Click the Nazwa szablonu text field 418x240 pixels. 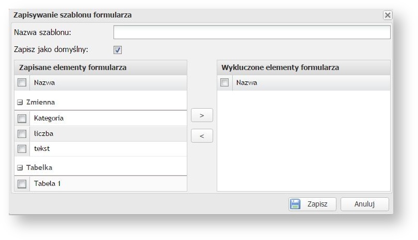[252, 33]
